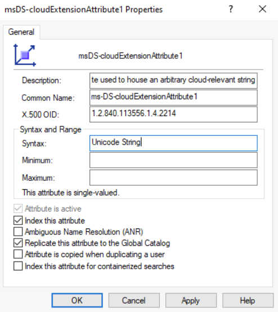Viewport: 278px width, 312px height.
Task: Click the attribute schema axis icon
Action: (25, 55)
